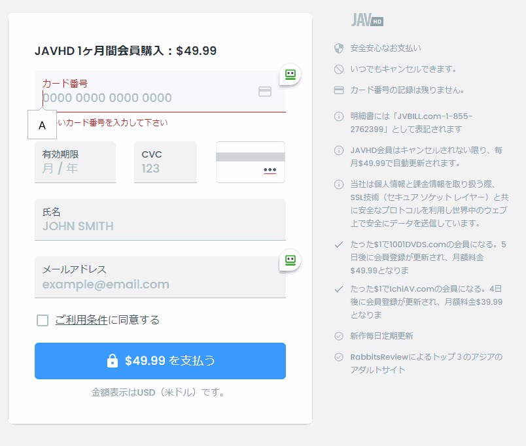Screen dimensions: 526x446
Task: Select the 氏名 name input field
Action: (x=160, y=226)
